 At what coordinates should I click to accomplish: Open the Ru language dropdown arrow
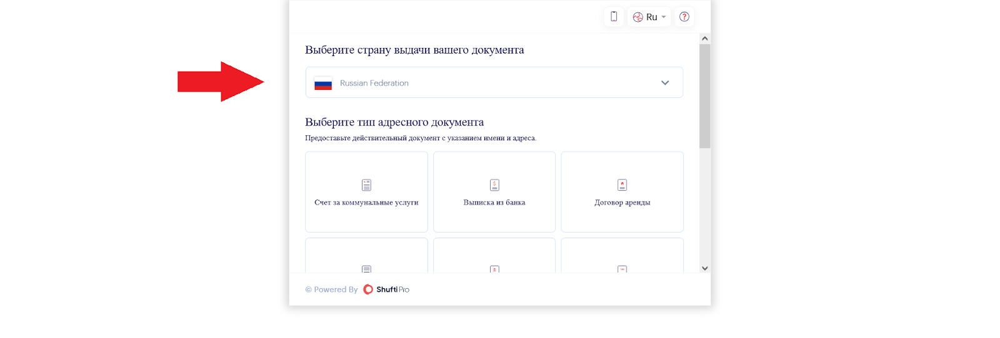tap(664, 17)
